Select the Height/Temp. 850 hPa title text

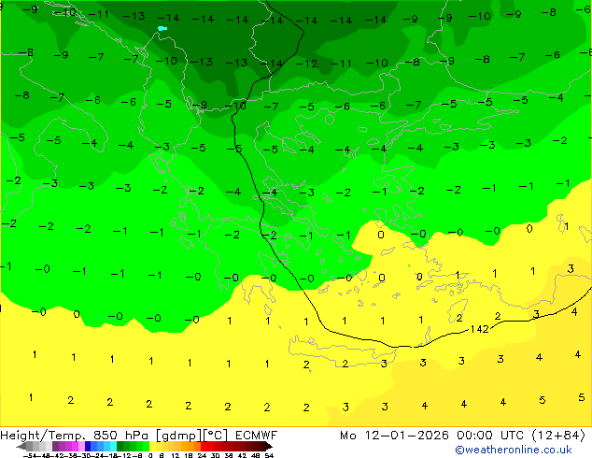75,436
